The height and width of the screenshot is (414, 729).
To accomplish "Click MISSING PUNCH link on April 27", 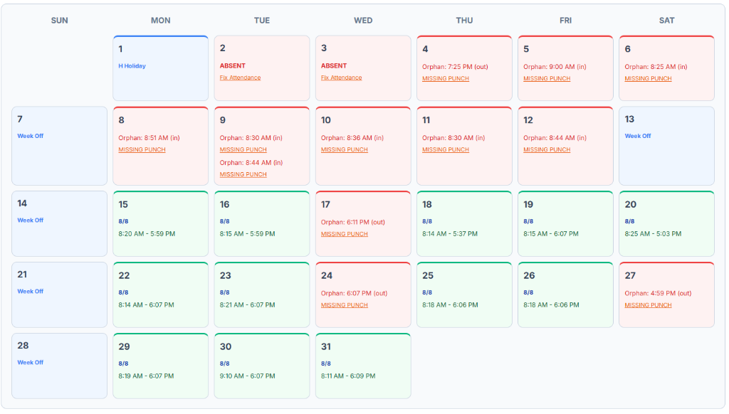I will coord(648,304).
